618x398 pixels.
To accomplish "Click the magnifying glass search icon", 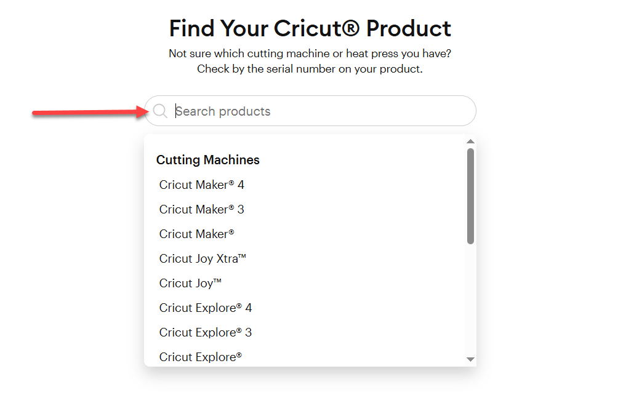I will 160,111.
